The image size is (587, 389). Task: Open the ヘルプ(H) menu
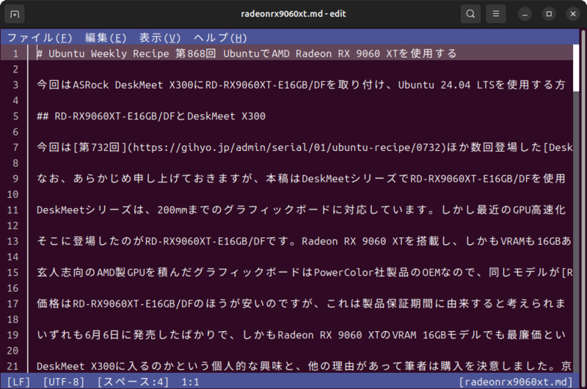coord(220,38)
